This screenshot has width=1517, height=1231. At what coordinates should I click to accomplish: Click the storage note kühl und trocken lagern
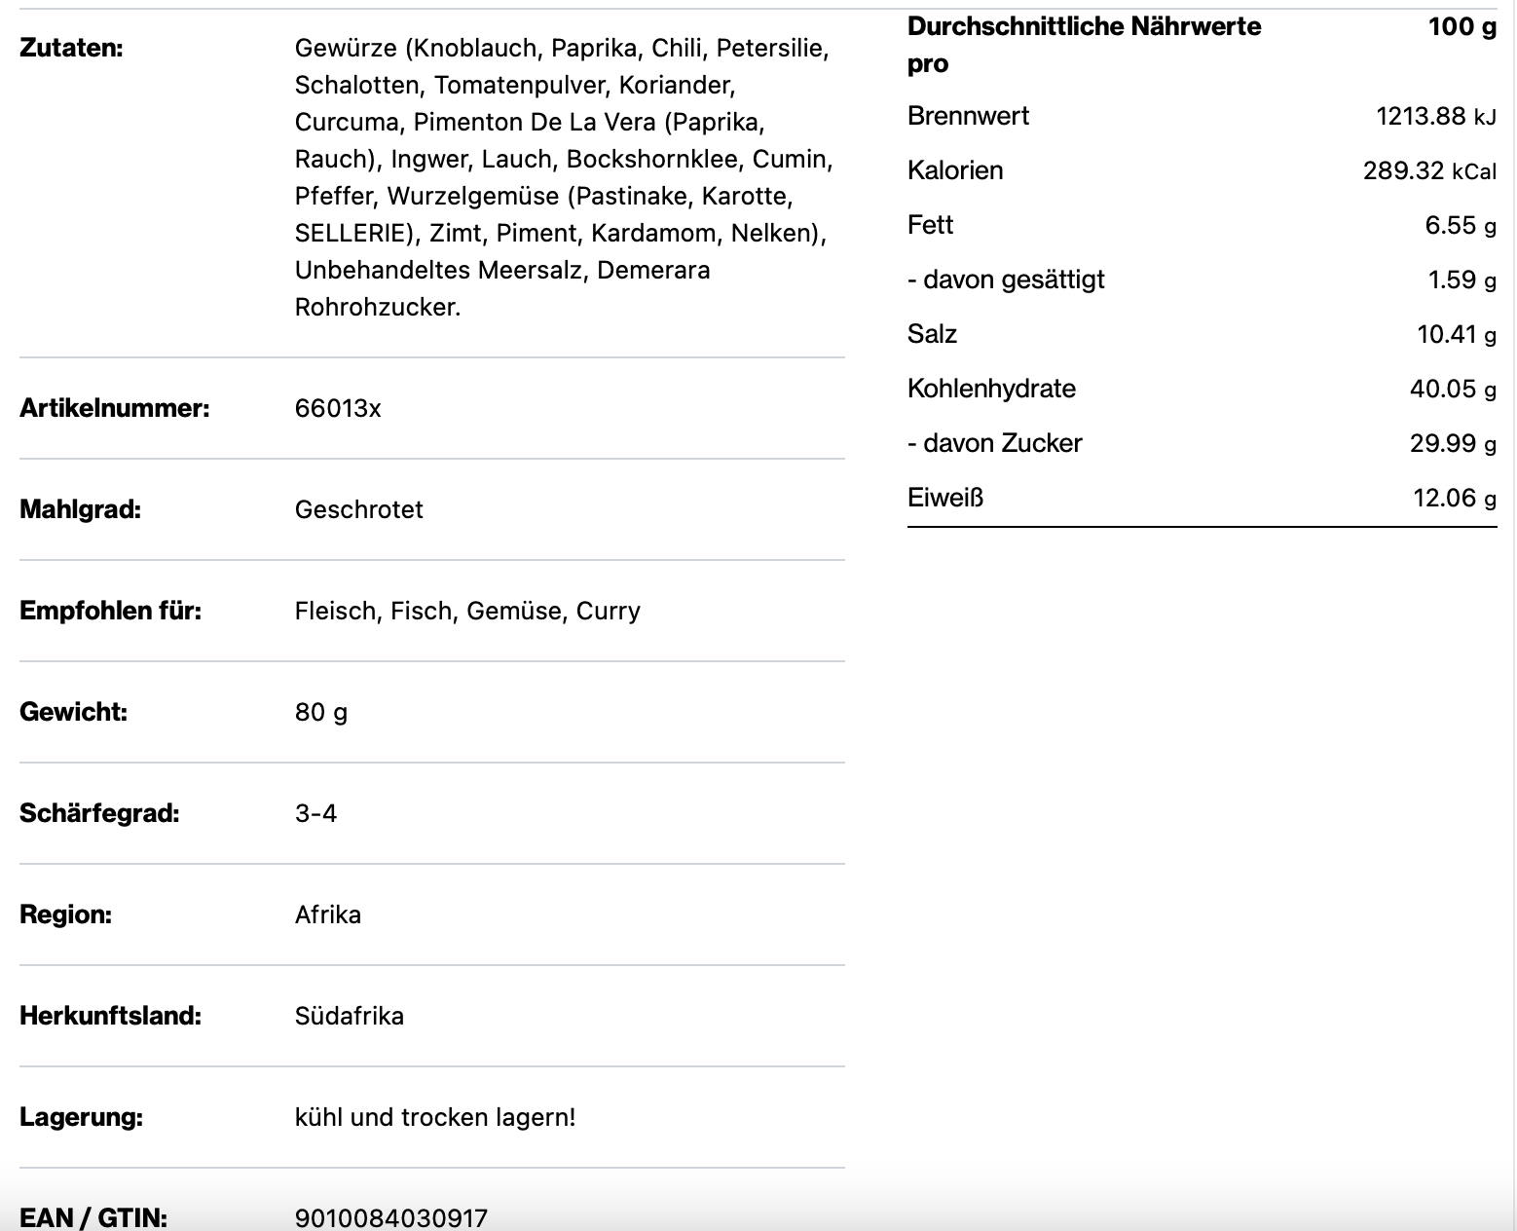tap(434, 1117)
